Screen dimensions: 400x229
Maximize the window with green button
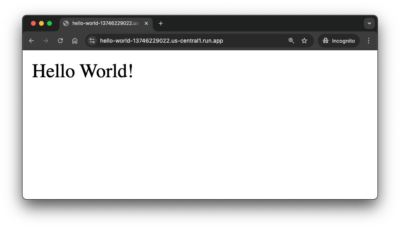coord(49,23)
